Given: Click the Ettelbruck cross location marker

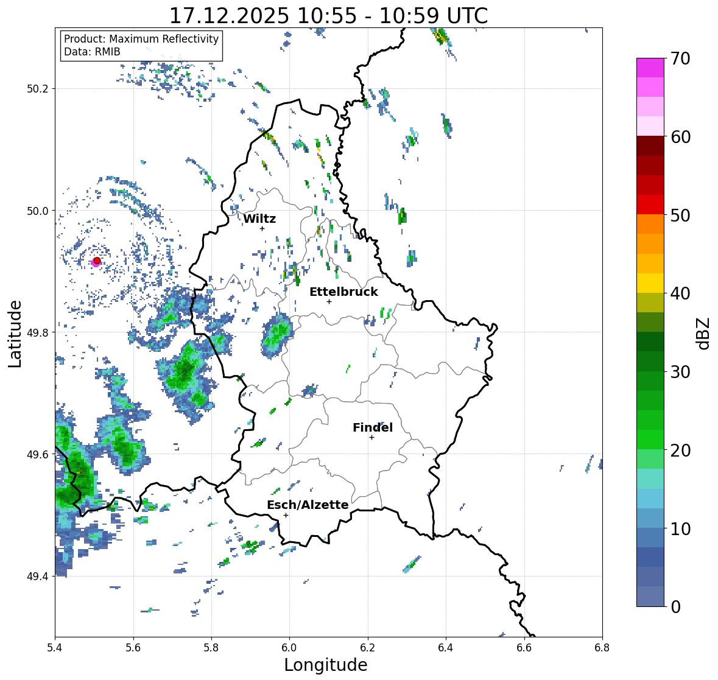Looking at the screenshot, I should [x=329, y=301].
